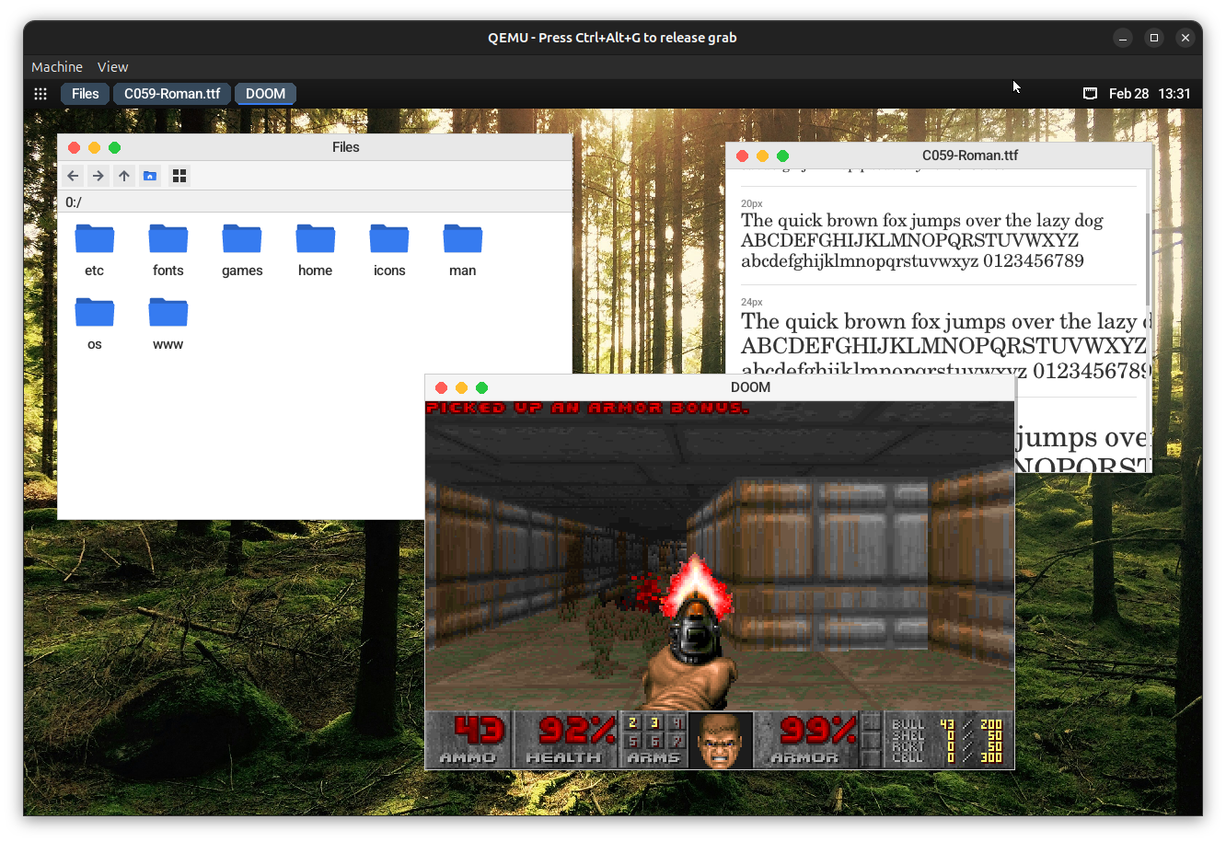Switch Files to grid view icon
The image size is (1226, 842).
tap(179, 176)
